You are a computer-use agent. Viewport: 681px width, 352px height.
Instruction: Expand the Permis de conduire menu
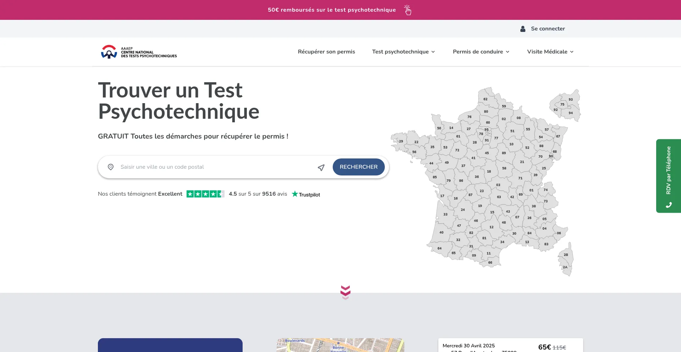[x=481, y=52]
